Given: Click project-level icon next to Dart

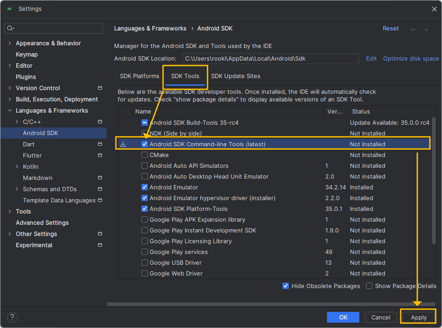Looking at the screenshot, I should pos(100,144).
